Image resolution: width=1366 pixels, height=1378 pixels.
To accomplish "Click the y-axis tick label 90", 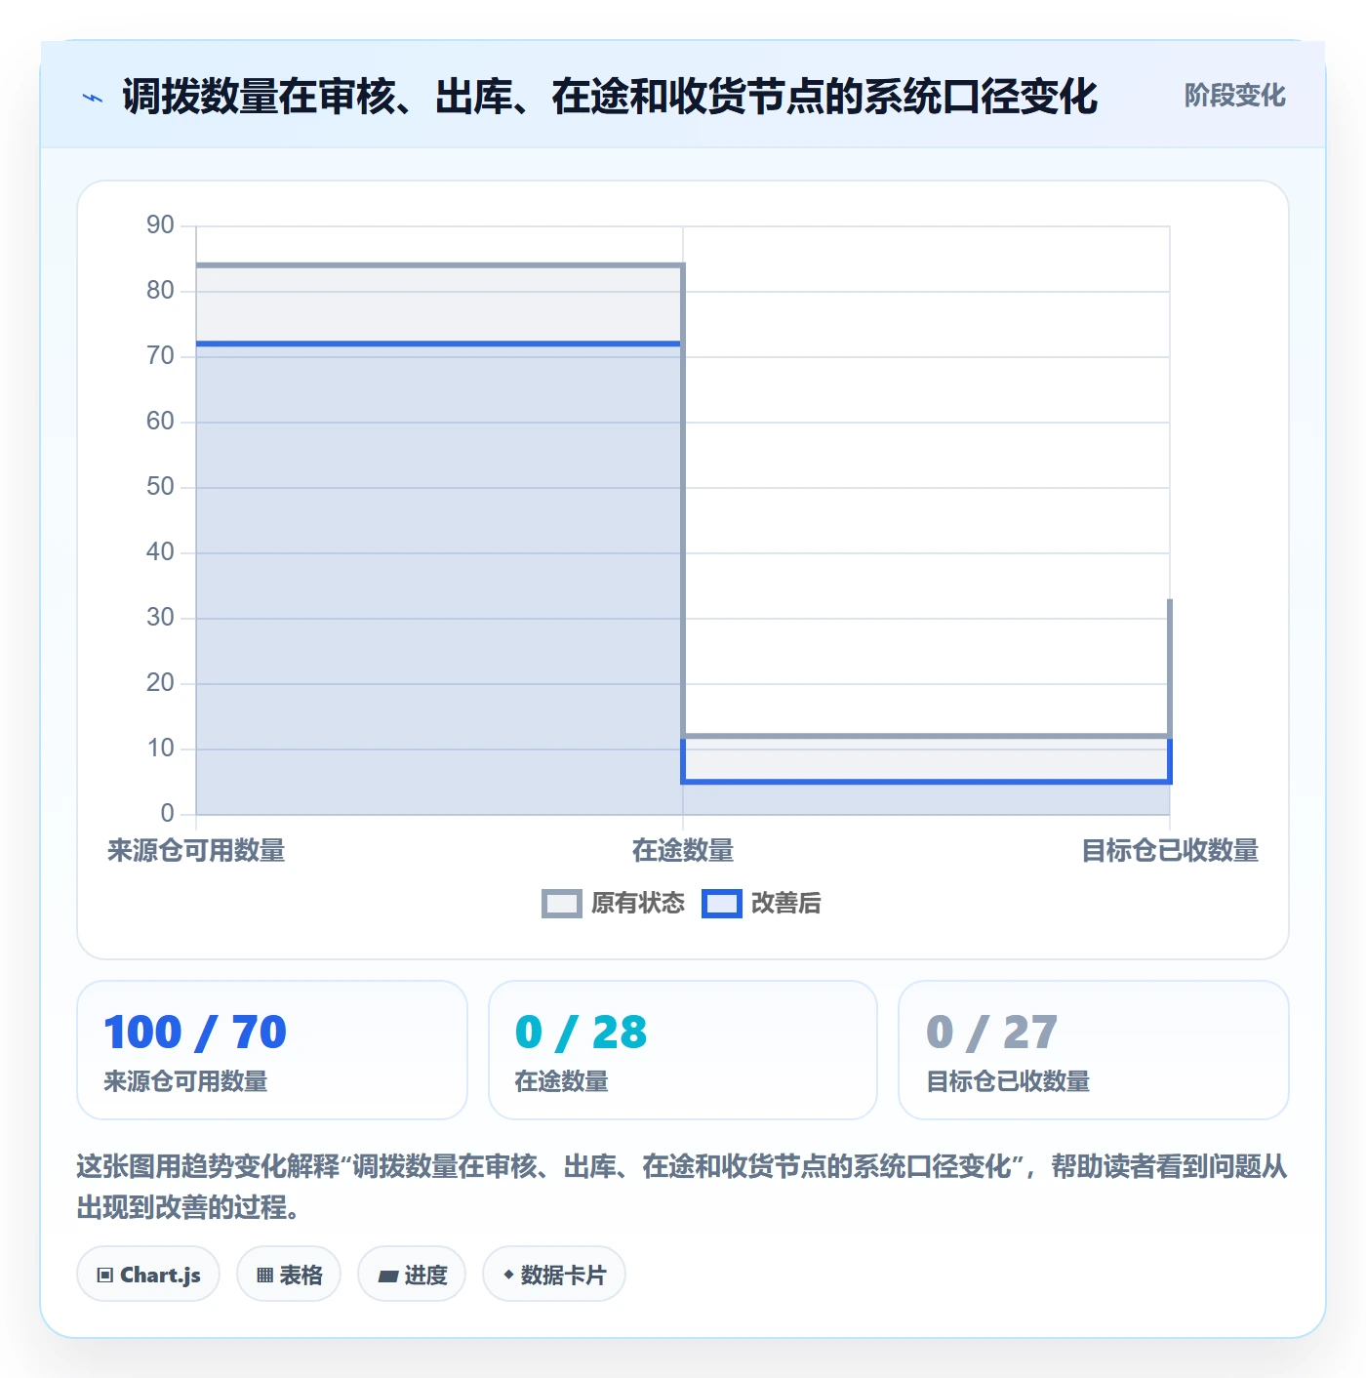I will [160, 225].
